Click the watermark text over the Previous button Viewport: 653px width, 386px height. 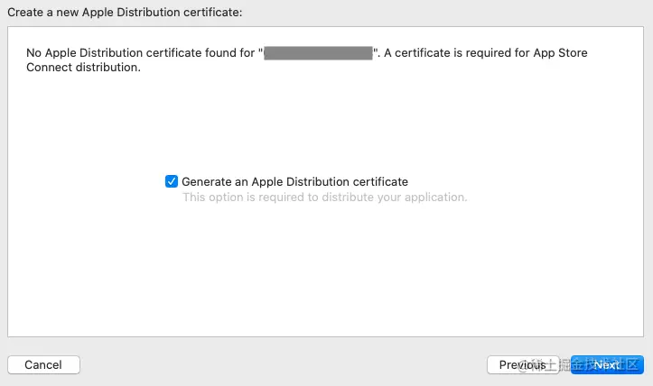(579, 364)
